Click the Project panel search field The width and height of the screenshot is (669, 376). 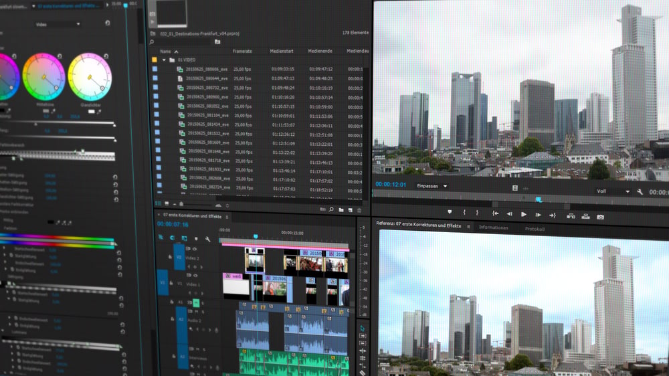coord(181,42)
